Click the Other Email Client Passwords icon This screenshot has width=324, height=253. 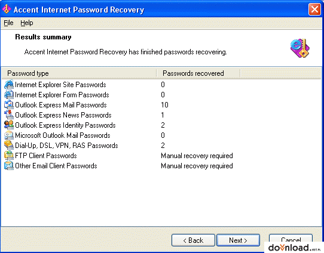point(9,165)
